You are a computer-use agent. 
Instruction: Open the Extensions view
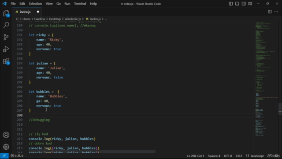pyautogui.click(x=6, y=61)
